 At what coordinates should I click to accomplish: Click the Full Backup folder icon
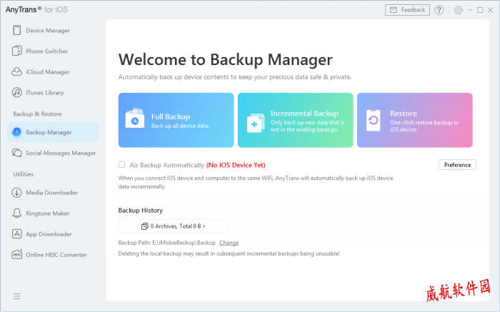[134, 119]
